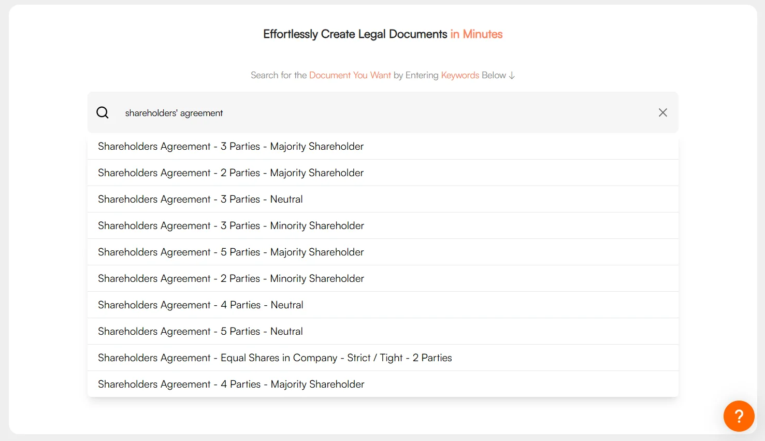The width and height of the screenshot is (765, 441).
Task: Choose Shareholders Agreement 4 Parties Neutral
Action: pyautogui.click(x=200, y=305)
